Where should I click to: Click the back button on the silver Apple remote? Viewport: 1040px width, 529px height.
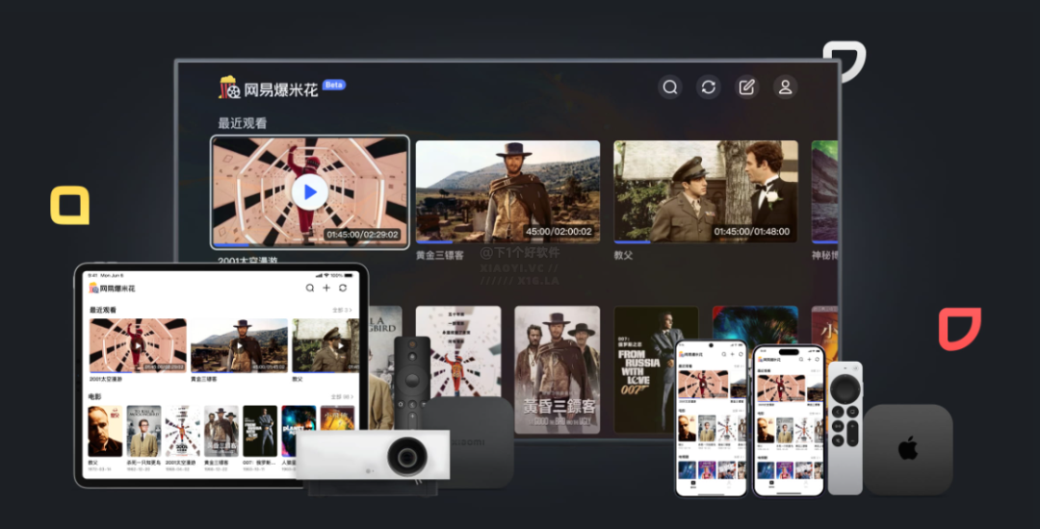tap(838, 412)
